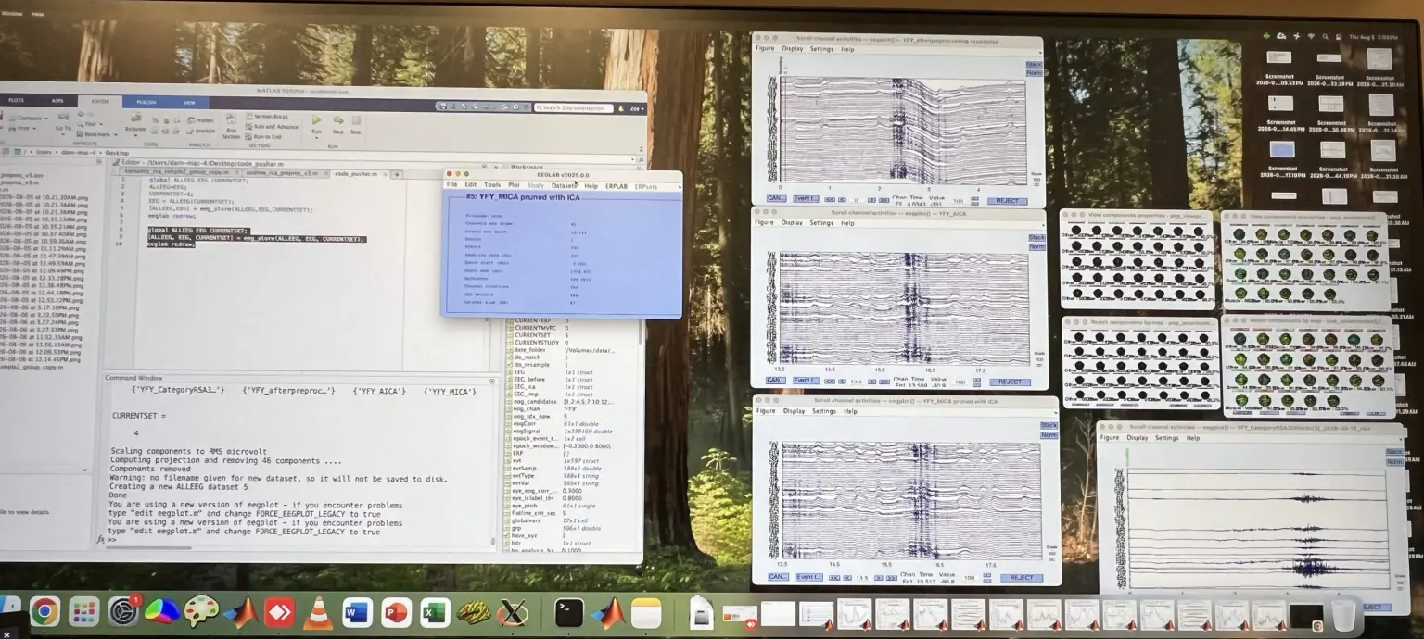Open Microsoft PowerPoint in the Dock
This screenshot has width=1424, height=639.
point(396,613)
